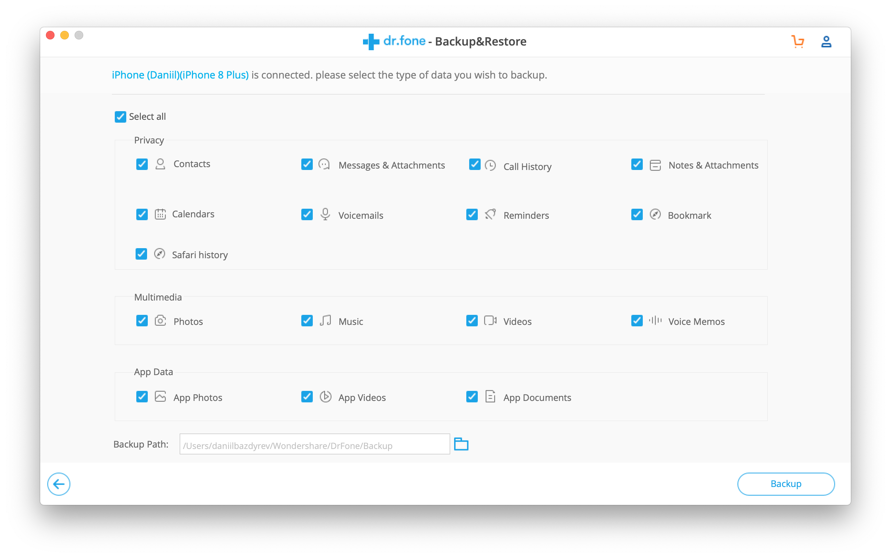This screenshot has width=891, height=558.
Task: Click the 'Contacts' label
Action: coord(192,164)
